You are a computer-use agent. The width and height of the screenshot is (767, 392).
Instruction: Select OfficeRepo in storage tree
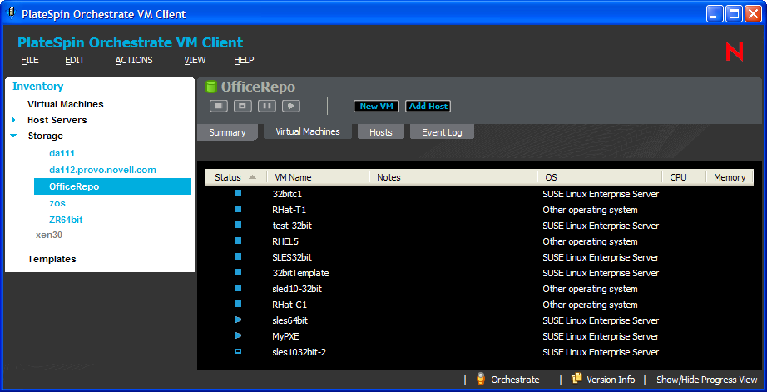coord(112,186)
